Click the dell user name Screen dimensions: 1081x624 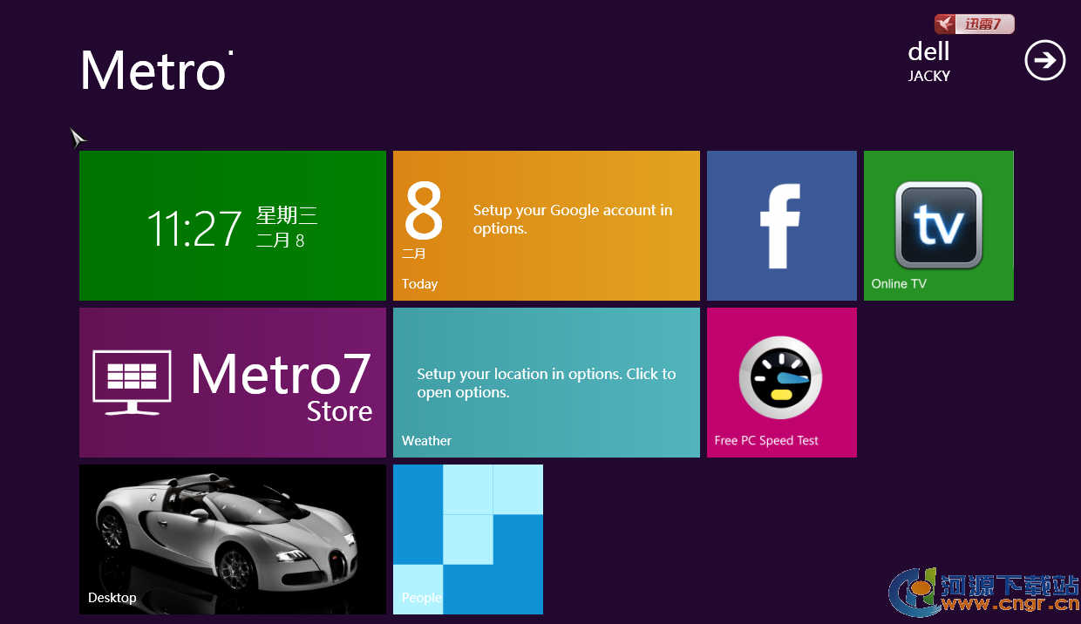928,51
